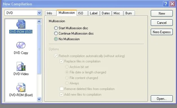Click the New button
This screenshot has height=108, width=177.
(162, 13)
